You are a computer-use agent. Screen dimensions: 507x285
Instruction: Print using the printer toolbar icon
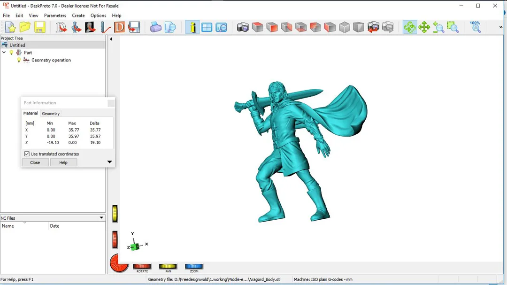155,27
